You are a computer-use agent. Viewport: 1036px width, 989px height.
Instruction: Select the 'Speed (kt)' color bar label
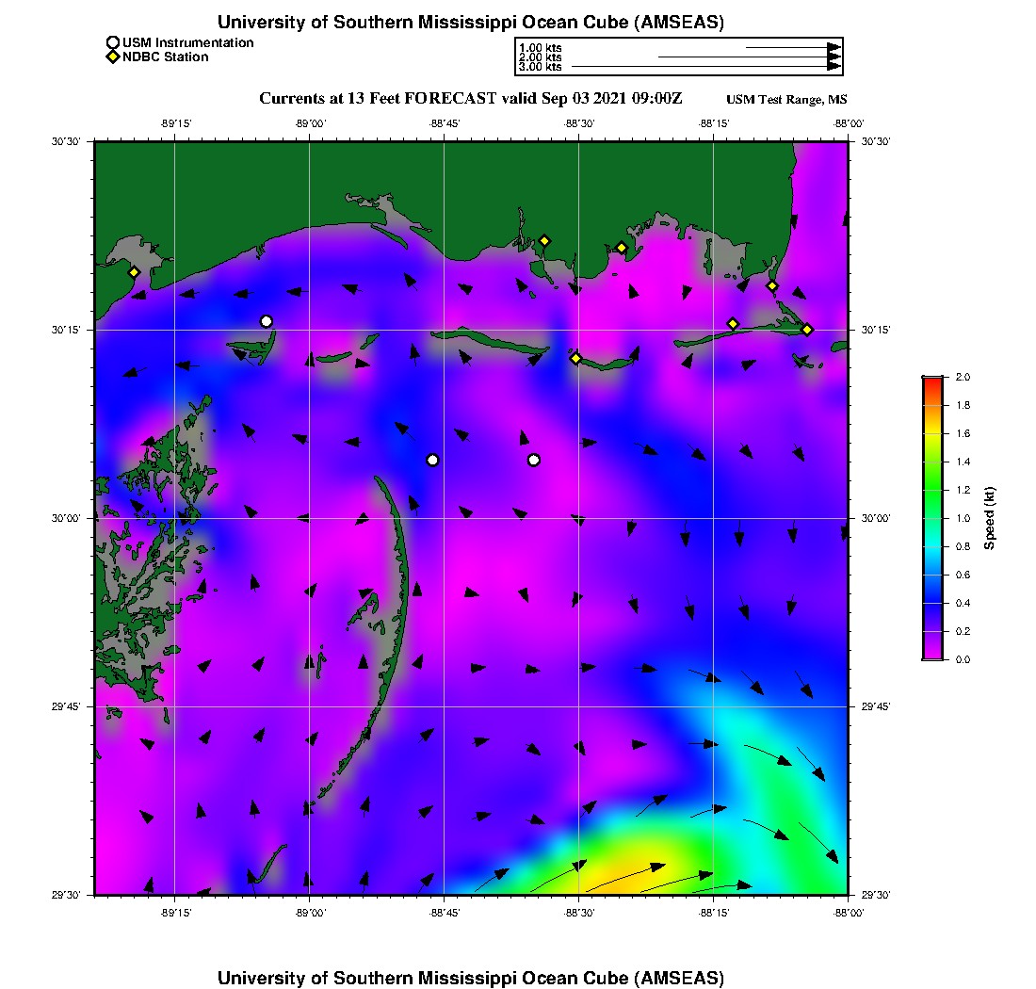tap(989, 518)
